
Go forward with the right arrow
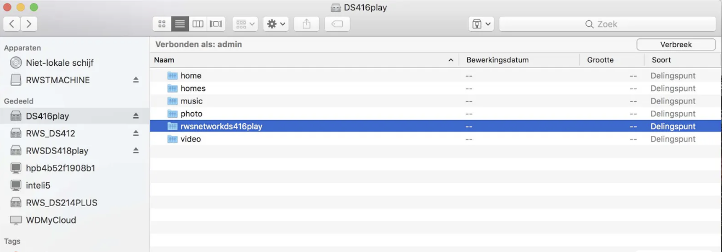29,24
